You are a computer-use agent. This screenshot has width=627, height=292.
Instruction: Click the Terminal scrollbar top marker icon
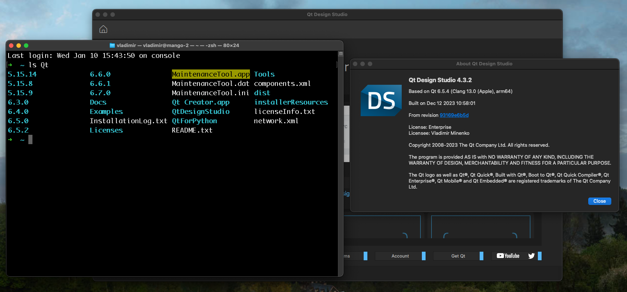341,54
